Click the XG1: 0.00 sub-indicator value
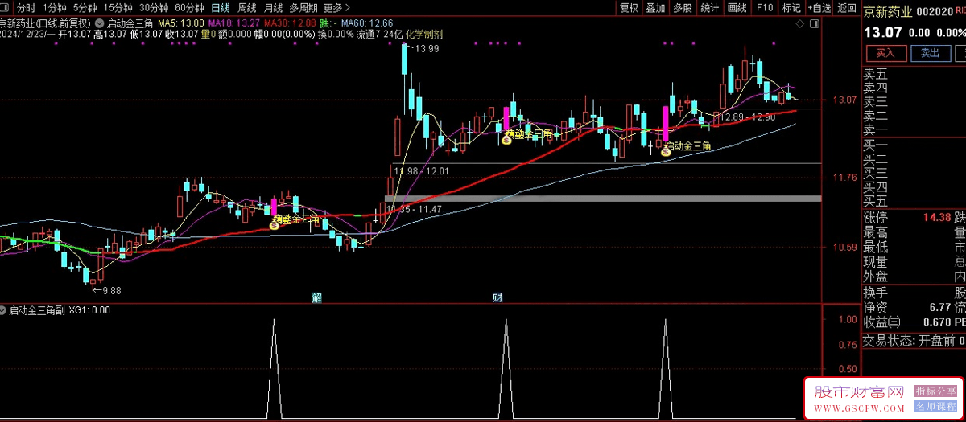 pyautogui.click(x=89, y=310)
